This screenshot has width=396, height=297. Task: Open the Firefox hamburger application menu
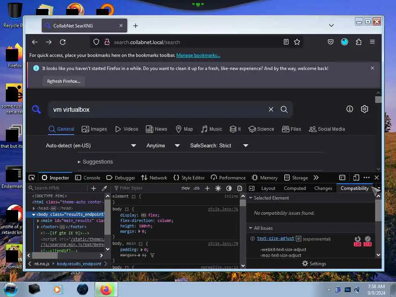click(372, 42)
